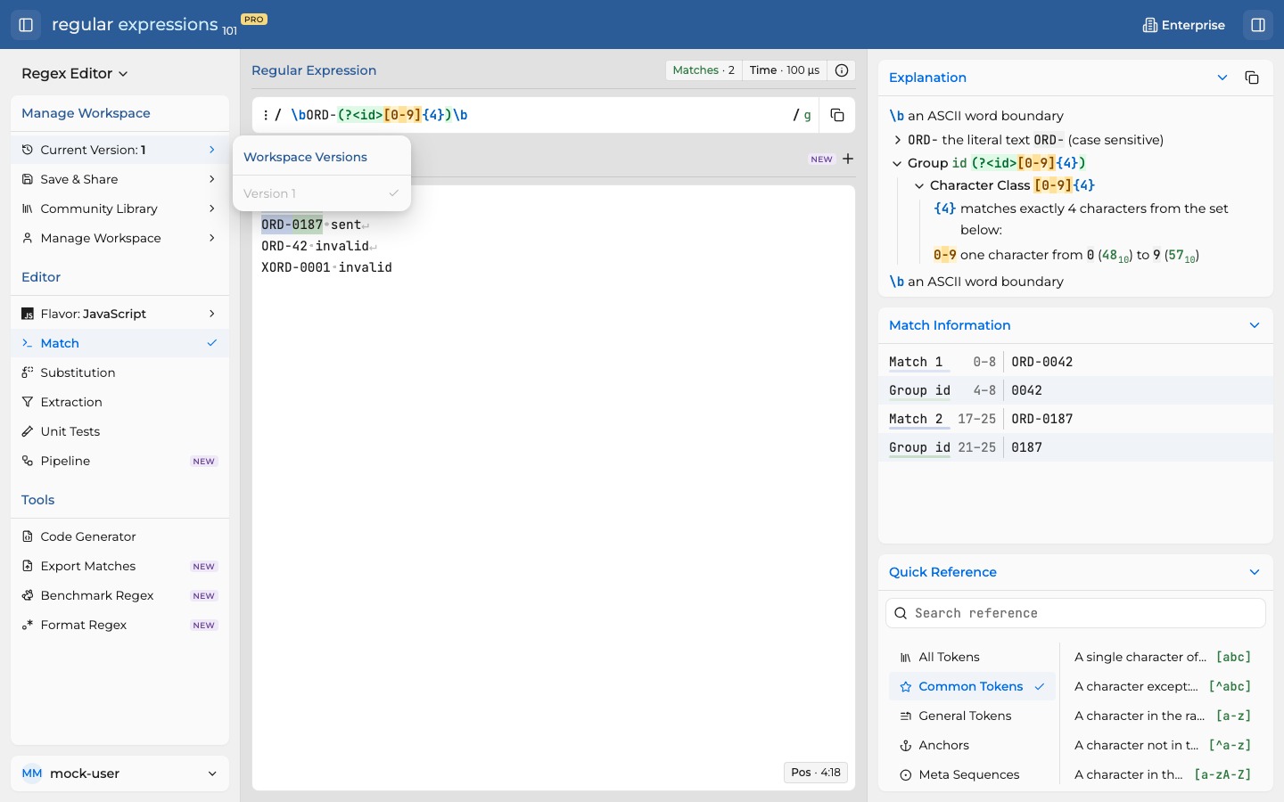This screenshot has height=802, width=1284.
Task: Show All Tokens reference category
Action: (x=972, y=657)
